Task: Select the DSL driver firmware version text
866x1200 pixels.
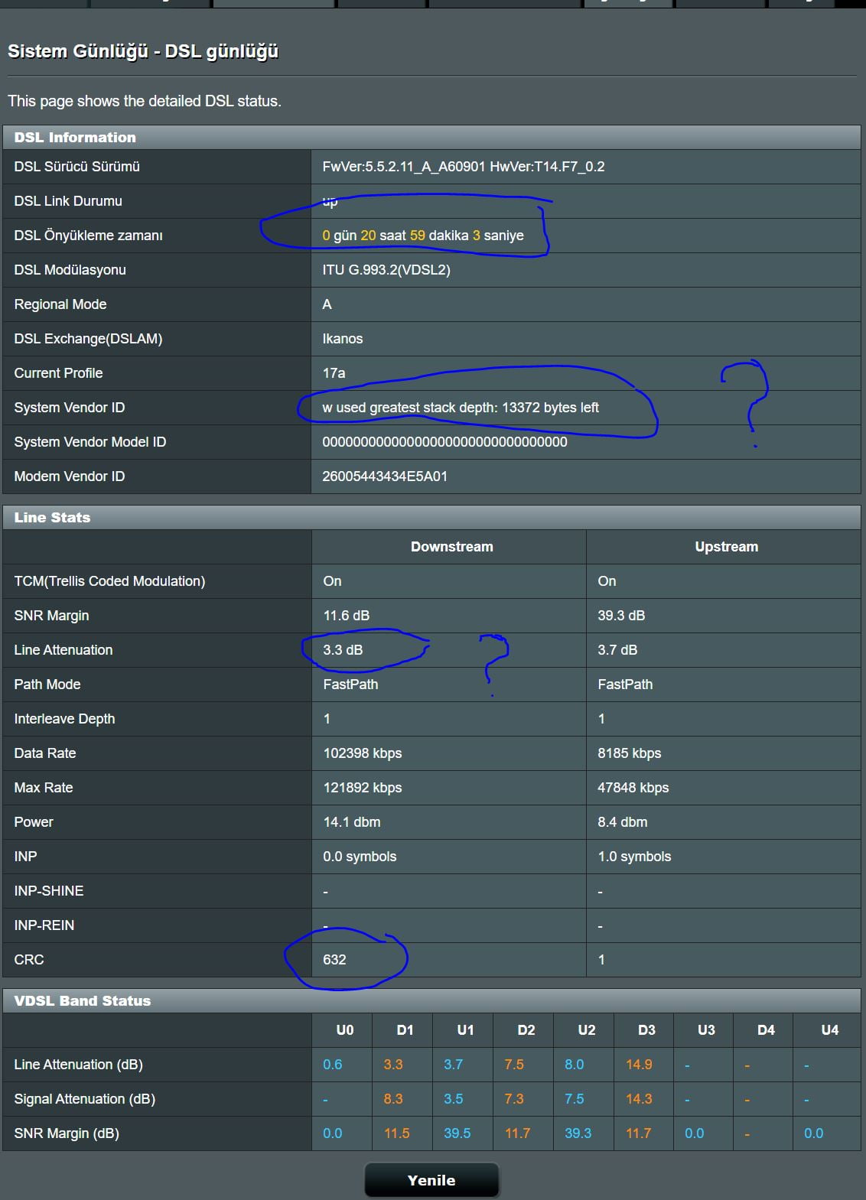Action: 463,167
